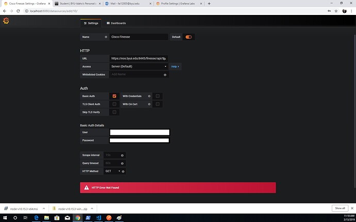Open the saved password key icon
This screenshot has width=356, height=222.
(329, 11)
